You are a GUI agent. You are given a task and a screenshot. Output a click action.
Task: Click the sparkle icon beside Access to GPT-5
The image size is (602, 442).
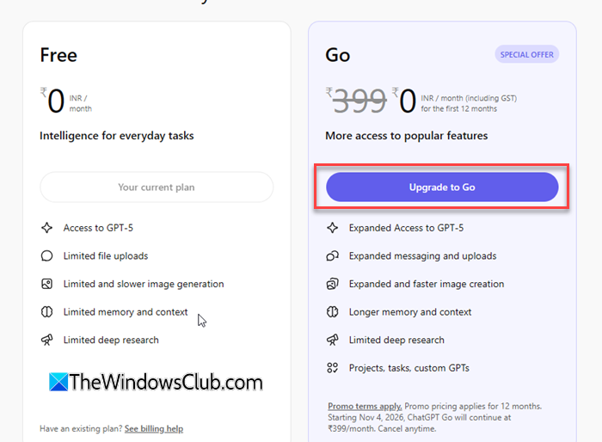46,228
